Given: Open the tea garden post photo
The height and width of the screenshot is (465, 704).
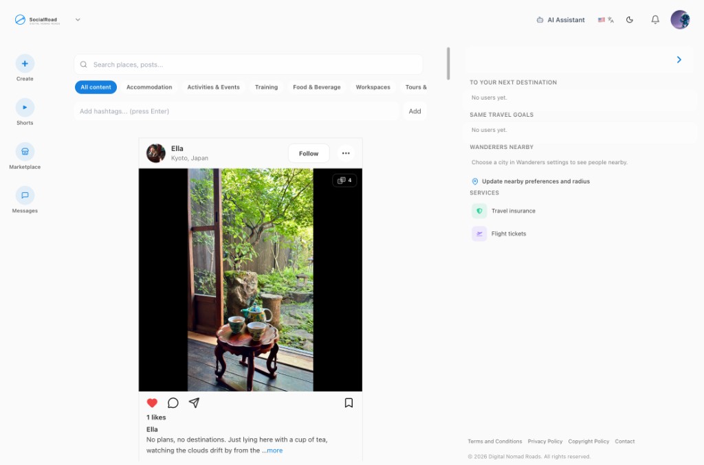Looking at the screenshot, I should [x=250, y=280].
